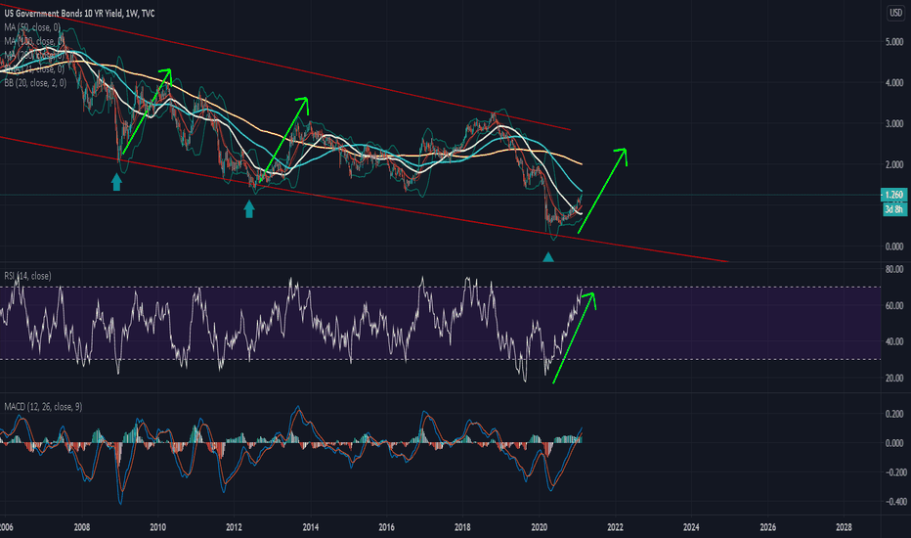The width and height of the screenshot is (911, 538).
Task: Click the 4.000 price axis label
Action: point(894,82)
